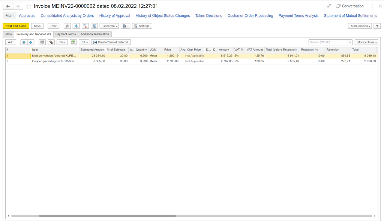The image size is (384, 221).
Task: Open the printer dropdown
Action: click(x=125, y=26)
